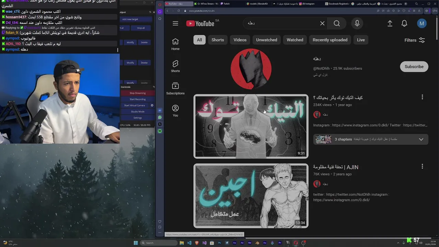Click Stop Streaming in OBS controls
The width and height of the screenshot is (439, 247).
[138, 93]
